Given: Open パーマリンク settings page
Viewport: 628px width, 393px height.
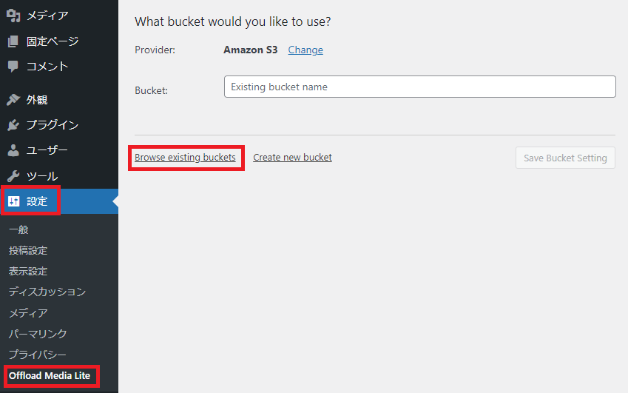Looking at the screenshot, I should tap(38, 334).
